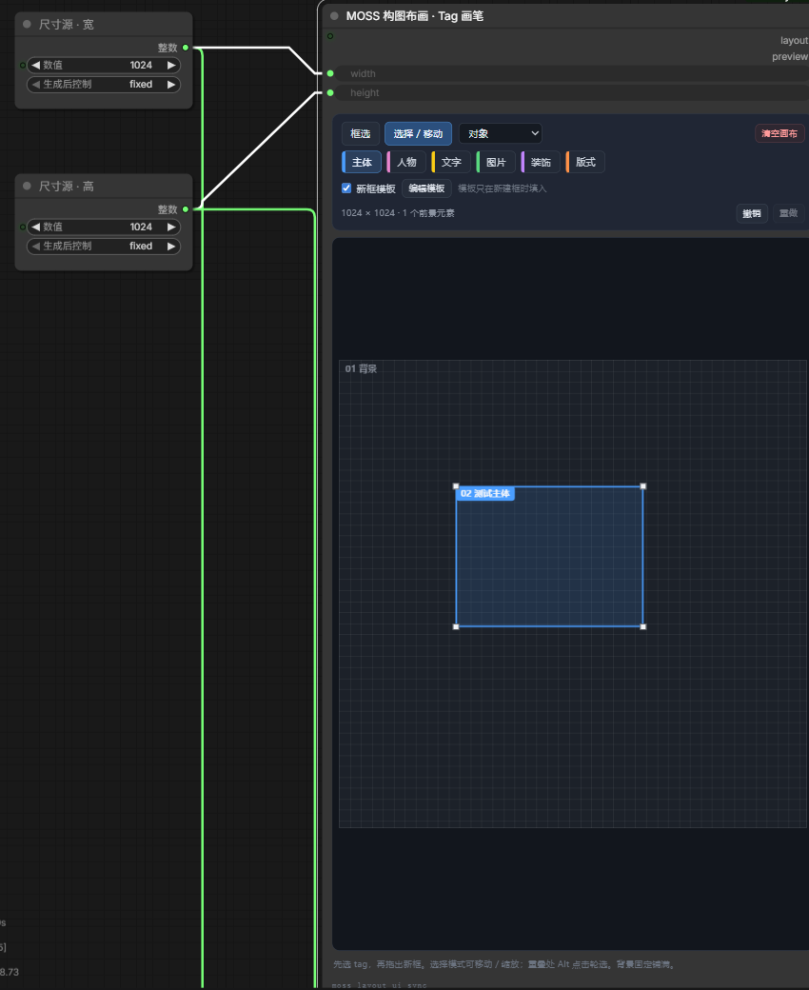The width and height of the screenshot is (809, 990).
Task: Click the 撤销 button
Action: coord(752,213)
